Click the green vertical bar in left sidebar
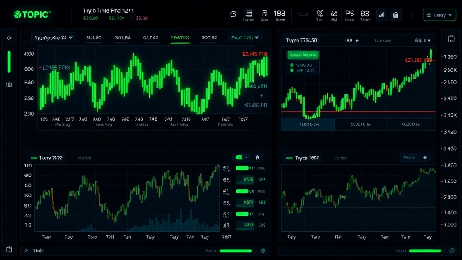The height and width of the screenshot is (260, 462). click(x=9, y=61)
